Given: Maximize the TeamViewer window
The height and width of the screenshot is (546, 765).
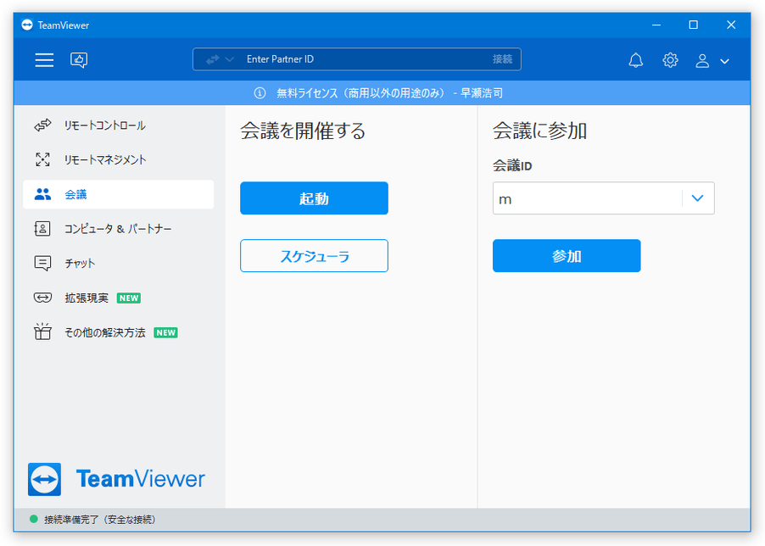Looking at the screenshot, I should point(693,25).
